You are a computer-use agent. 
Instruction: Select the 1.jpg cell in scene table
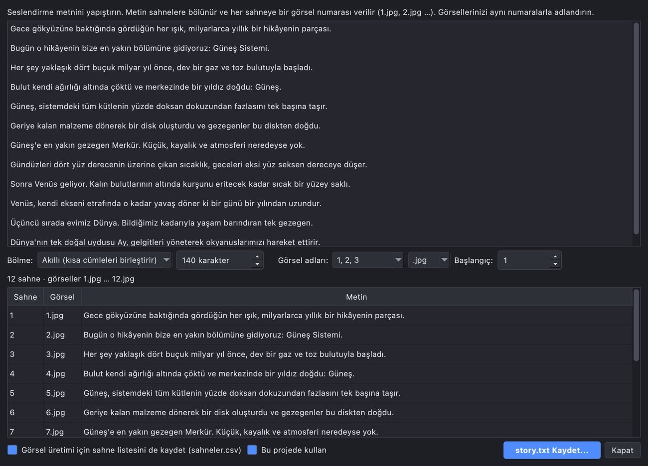coord(62,316)
